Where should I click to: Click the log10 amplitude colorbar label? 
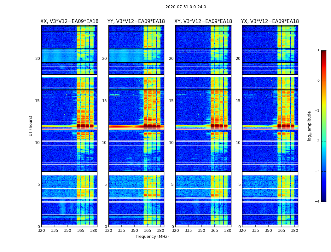(x=309, y=126)
